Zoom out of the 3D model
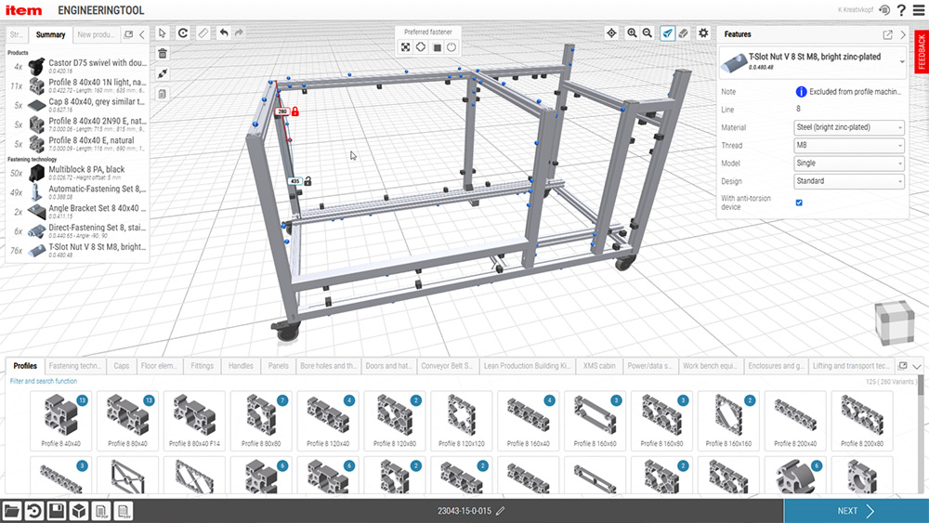929x523 pixels. coord(648,33)
